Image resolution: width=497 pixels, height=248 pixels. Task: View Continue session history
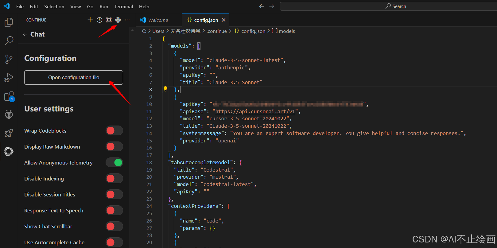pyautogui.click(x=99, y=20)
